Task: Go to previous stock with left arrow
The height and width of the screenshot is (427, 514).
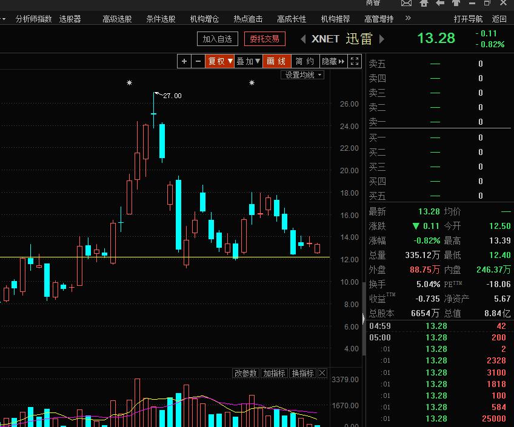Action: point(303,39)
